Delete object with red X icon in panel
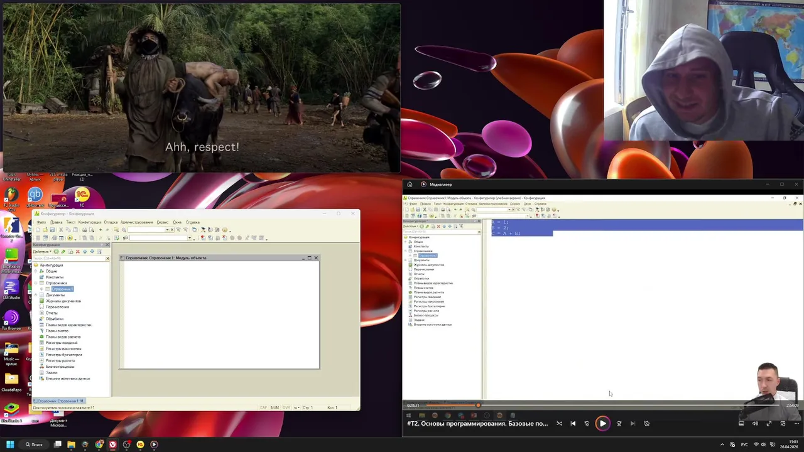Viewport: 804px width, 452px height. point(78,252)
